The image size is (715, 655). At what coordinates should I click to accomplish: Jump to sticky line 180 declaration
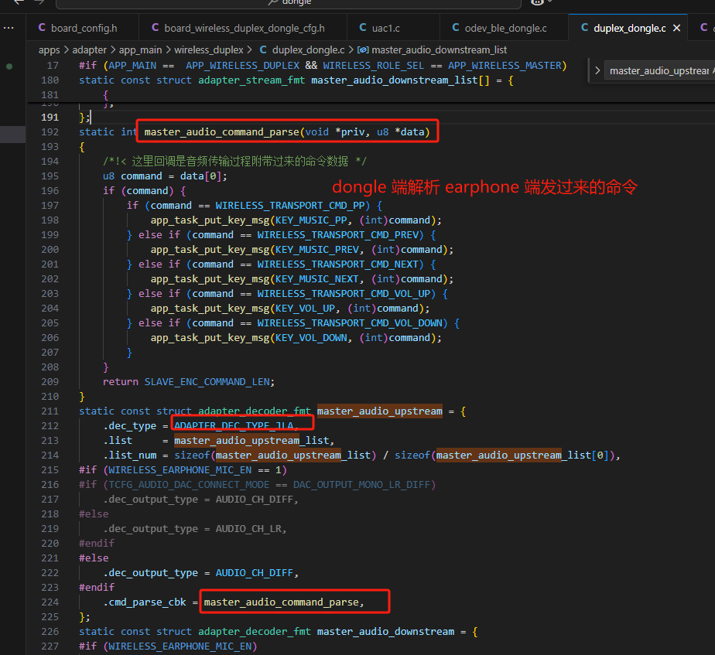pyautogui.click(x=296, y=80)
